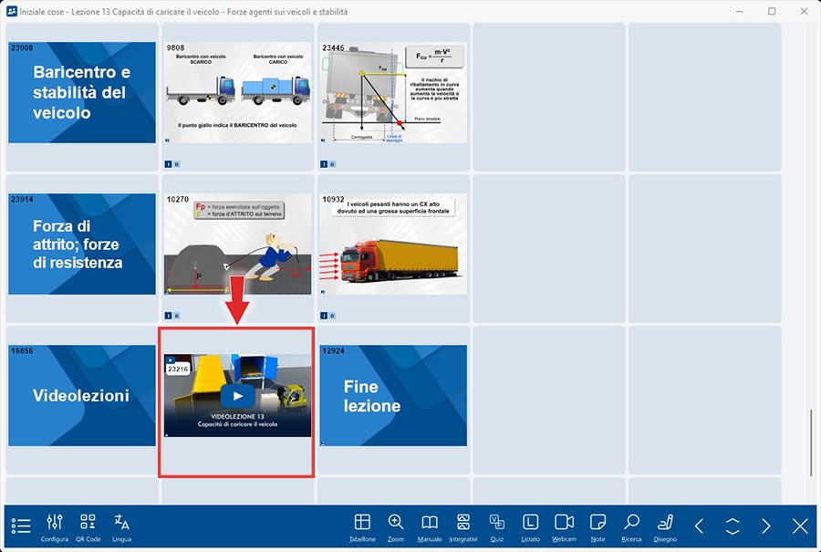Viewport: 821px width, 552px height.
Task: Open the lesson list menu icon
Action: (21, 526)
